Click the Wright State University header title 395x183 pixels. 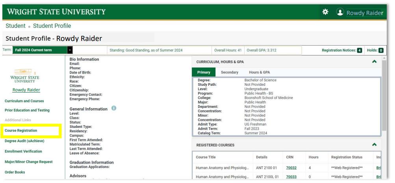point(56,12)
